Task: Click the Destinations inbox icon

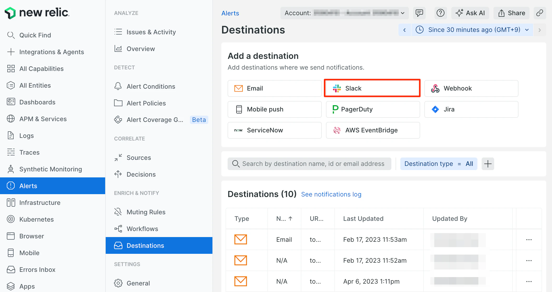Action: (x=118, y=245)
